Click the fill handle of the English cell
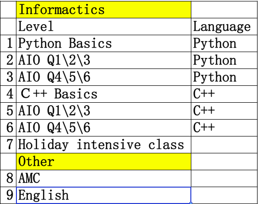Screen dimensions: 258x204 pos(191,203)
